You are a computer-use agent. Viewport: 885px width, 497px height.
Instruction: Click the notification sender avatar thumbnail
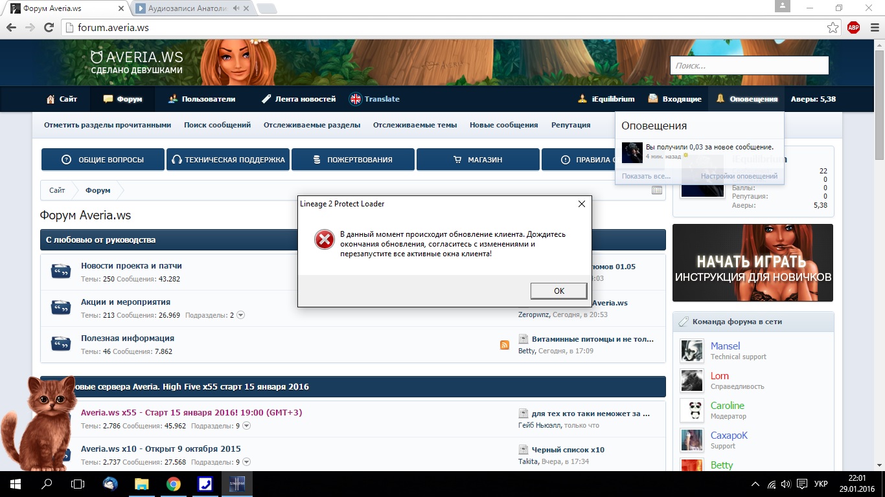click(x=632, y=153)
